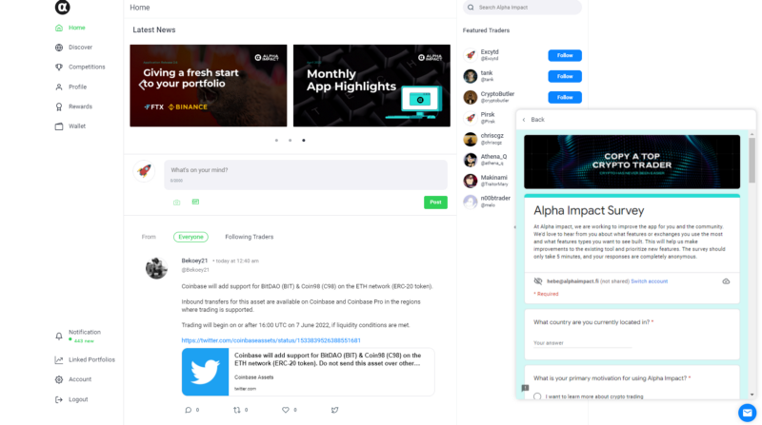Go back with the survey Back chevron
762x425 pixels.
524,120
